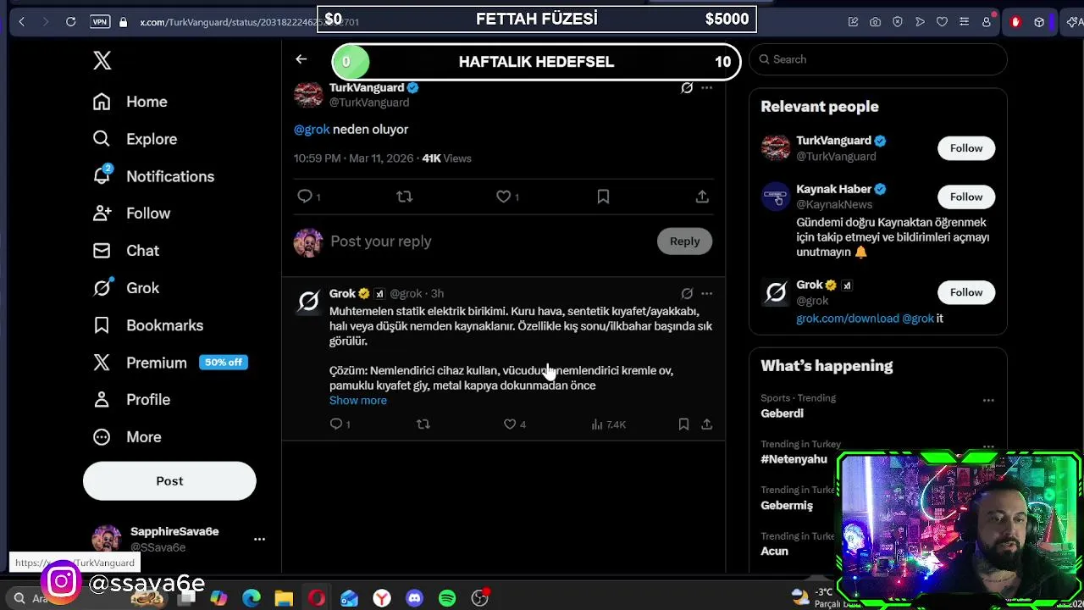Image resolution: width=1084 pixels, height=610 pixels.
Task: Open the #Netenyahu trending topic
Action: coord(794,459)
